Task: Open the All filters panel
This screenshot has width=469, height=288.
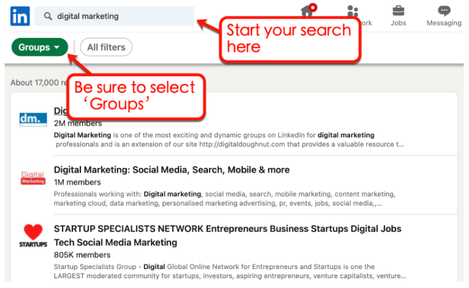Action: 106,47
